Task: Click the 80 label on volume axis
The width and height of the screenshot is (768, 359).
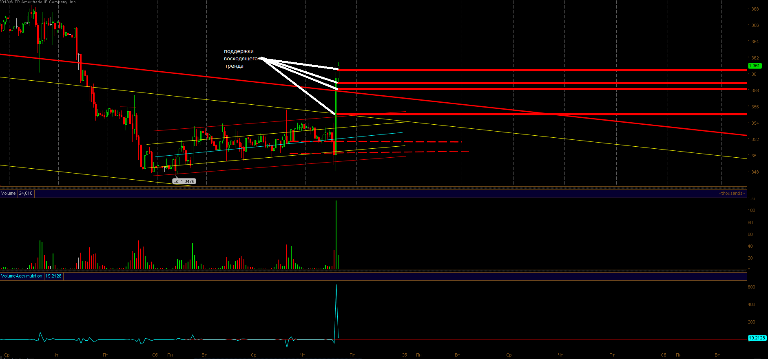Action: [x=750, y=222]
